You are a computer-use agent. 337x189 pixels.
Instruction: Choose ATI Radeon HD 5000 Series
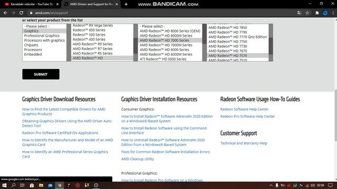[x=170, y=59]
